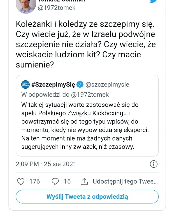Image resolution: width=174 pixels, height=218 pixels.
Task: Open the #SzczepimySię account name
Action: [53, 84]
